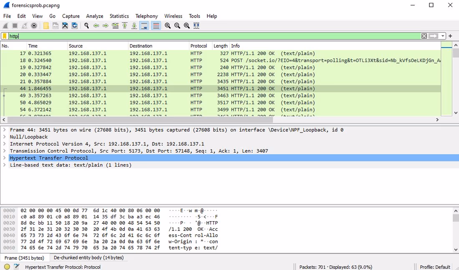The width and height of the screenshot is (459, 270).
Task: Reload this capture file icon
Action: point(75,26)
